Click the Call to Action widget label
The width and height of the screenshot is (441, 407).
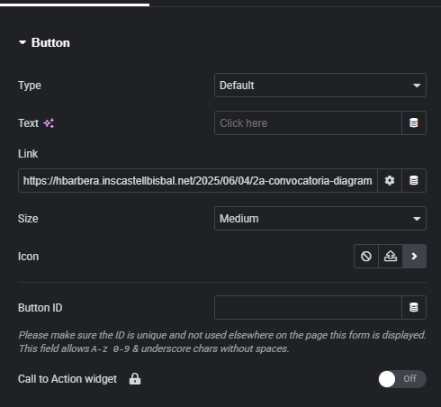[x=67, y=379]
